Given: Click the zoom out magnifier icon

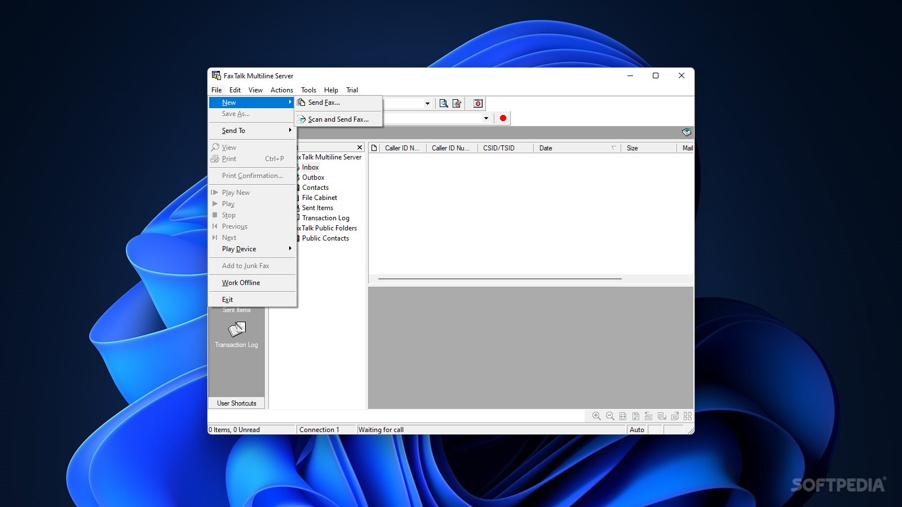Looking at the screenshot, I should 610,416.
